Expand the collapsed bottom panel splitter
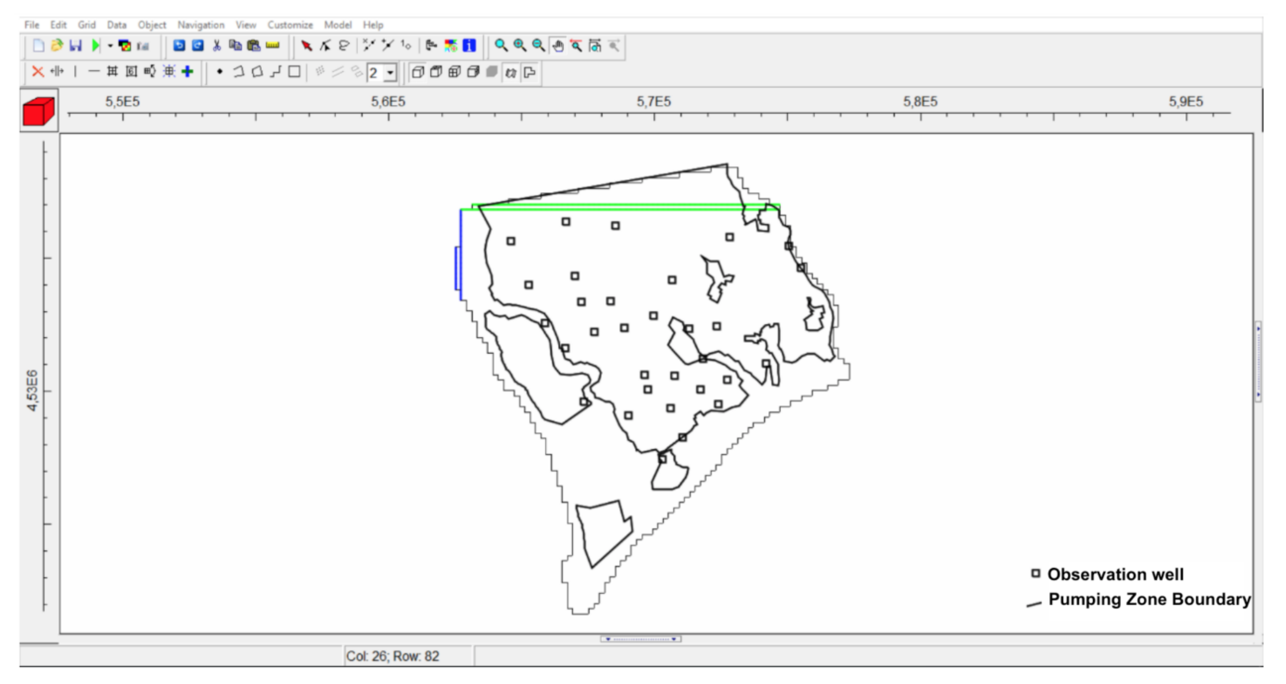Screen dimensions: 1286x684 click(641, 639)
